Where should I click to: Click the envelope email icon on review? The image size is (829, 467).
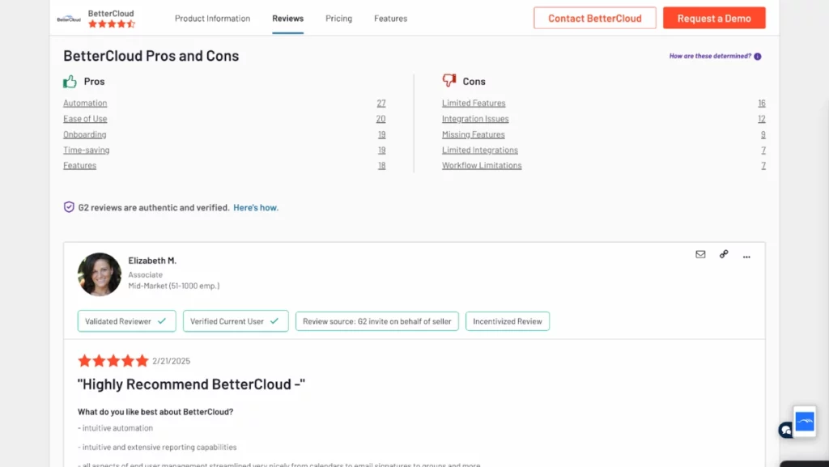click(x=700, y=254)
